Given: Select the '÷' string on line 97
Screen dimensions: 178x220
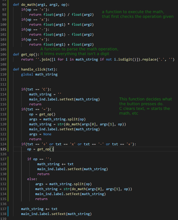Looking at the screenshot, I should tap(42, 10).
